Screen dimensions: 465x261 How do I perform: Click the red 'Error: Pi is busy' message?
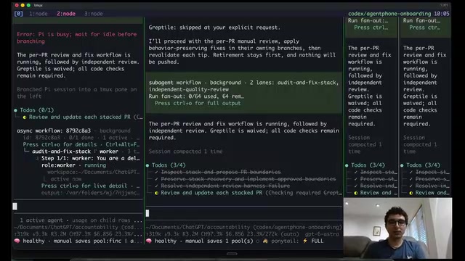(77, 38)
